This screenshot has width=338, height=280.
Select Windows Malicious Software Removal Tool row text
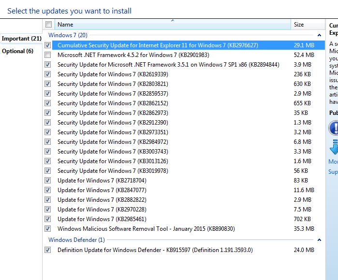point(146,229)
